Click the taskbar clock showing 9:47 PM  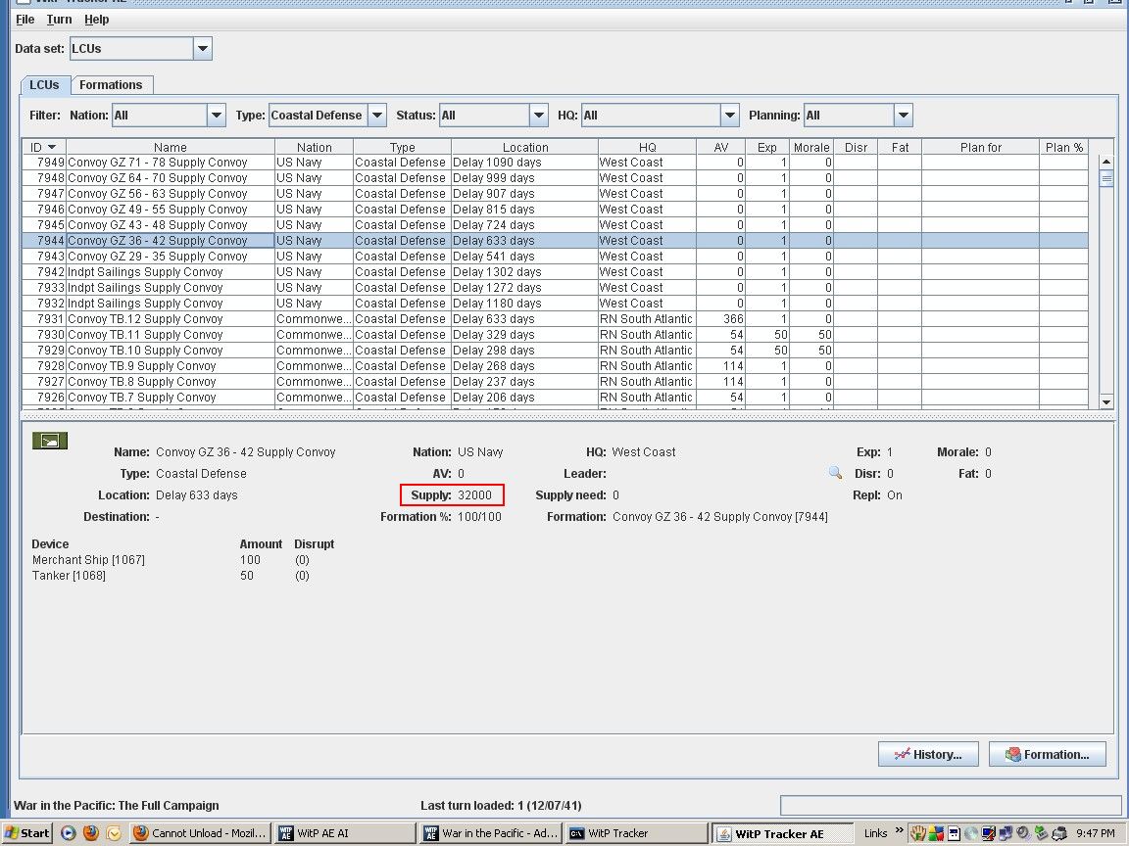click(1095, 833)
